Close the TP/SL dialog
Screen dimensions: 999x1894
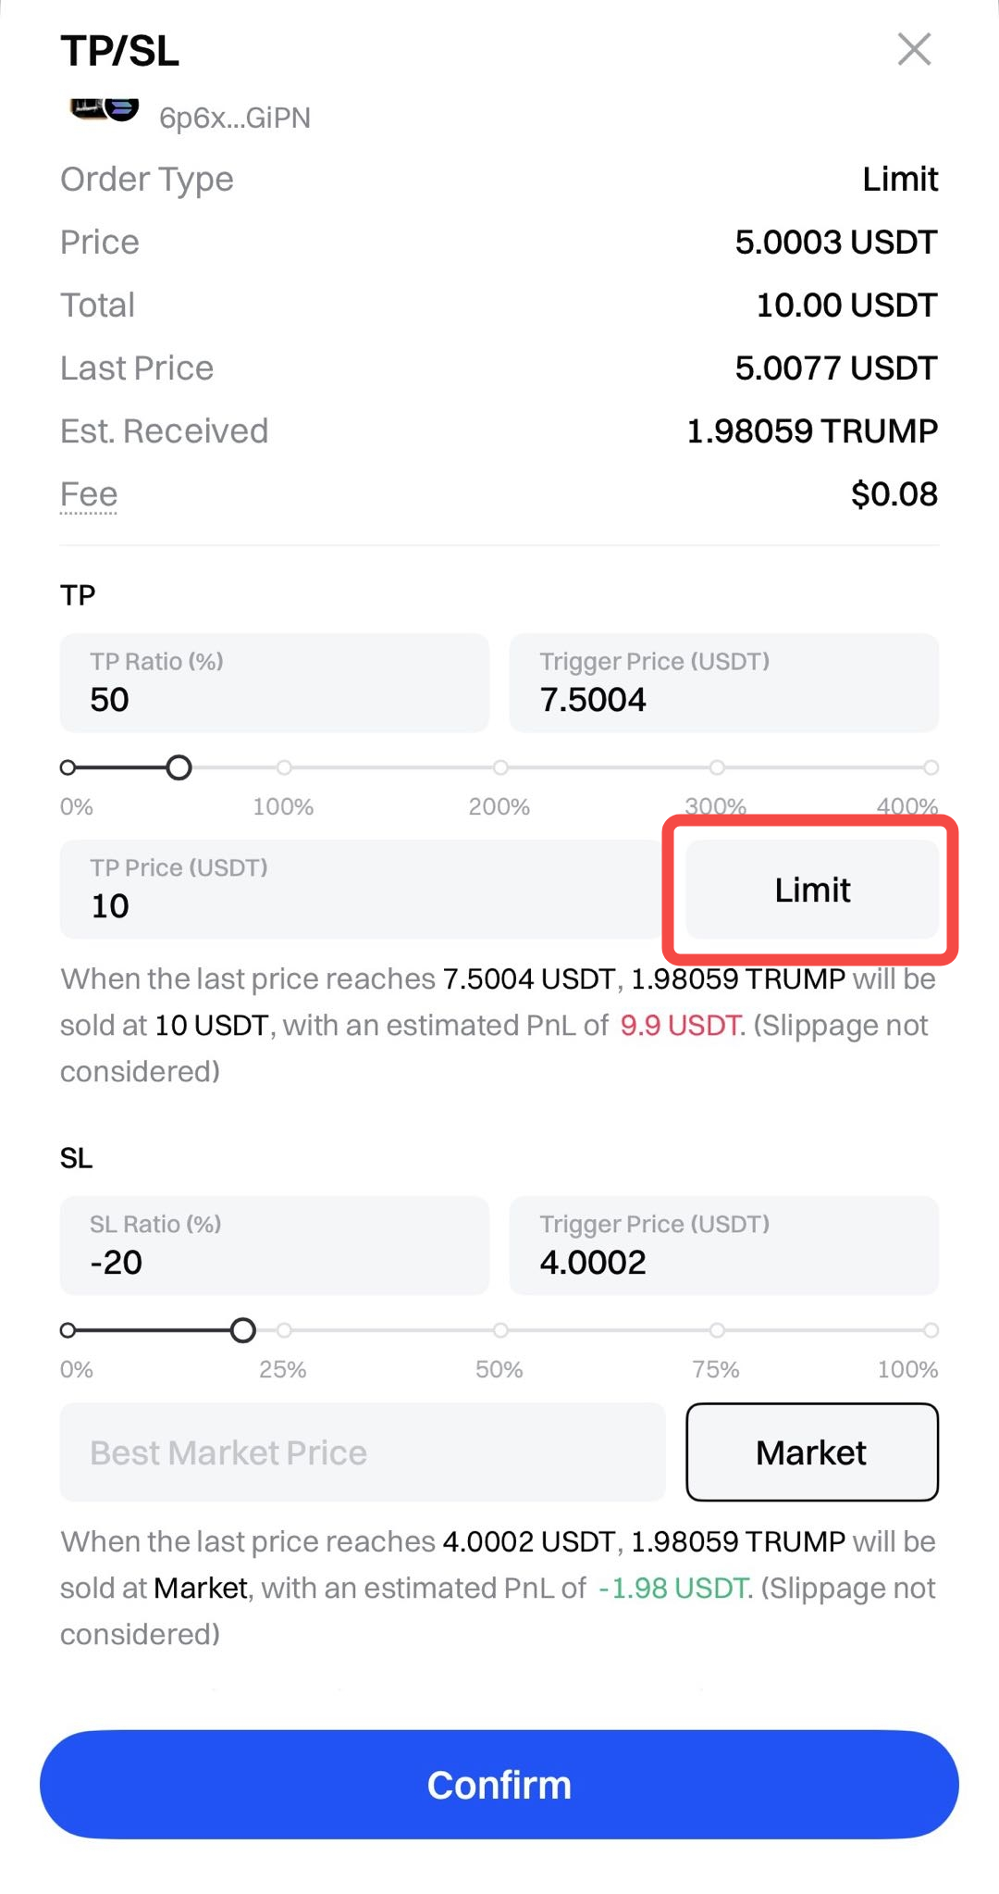pyautogui.click(x=914, y=49)
